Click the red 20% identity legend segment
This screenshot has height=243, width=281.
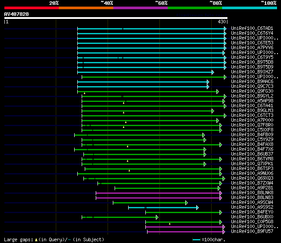pyautogui.click(x=32, y=8)
